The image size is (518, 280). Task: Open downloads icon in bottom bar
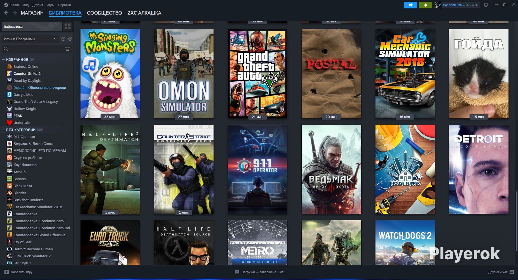click(237, 272)
